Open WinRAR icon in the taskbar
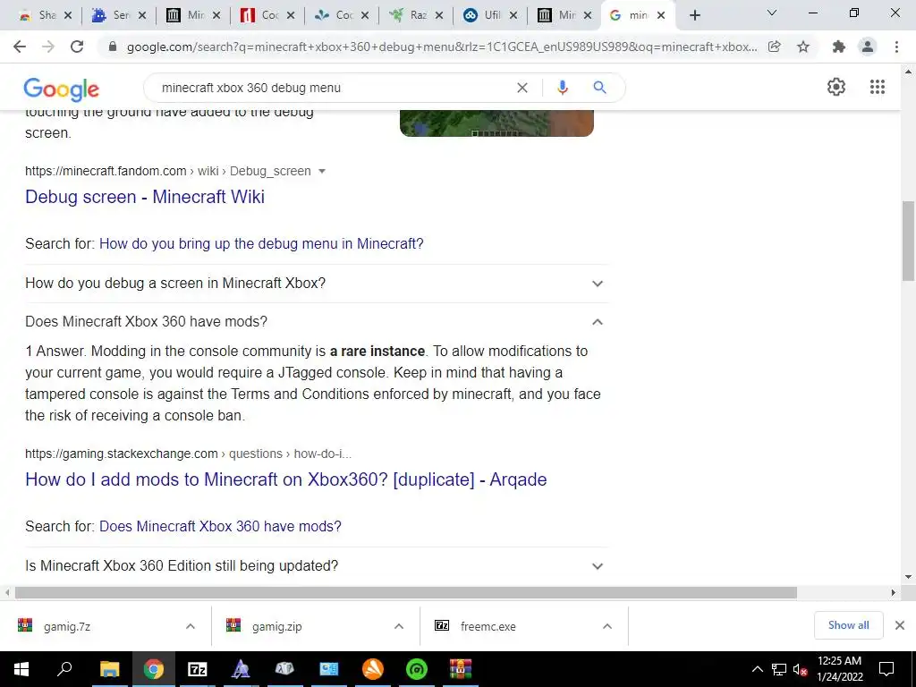The width and height of the screenshot is (916, 687). click(x=461, y=669)
